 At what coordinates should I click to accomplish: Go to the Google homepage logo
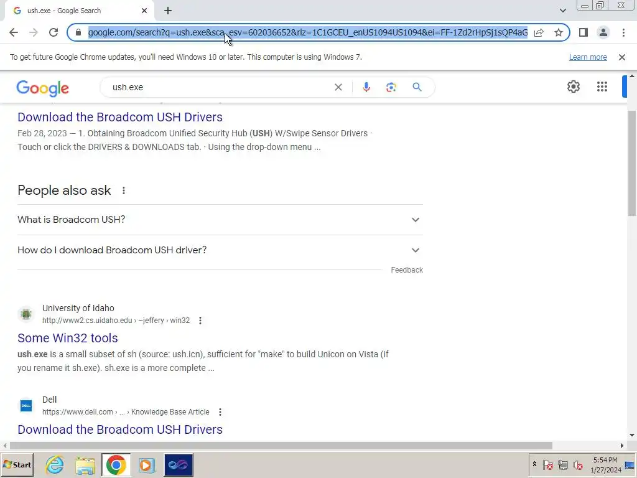pos(43,88)
